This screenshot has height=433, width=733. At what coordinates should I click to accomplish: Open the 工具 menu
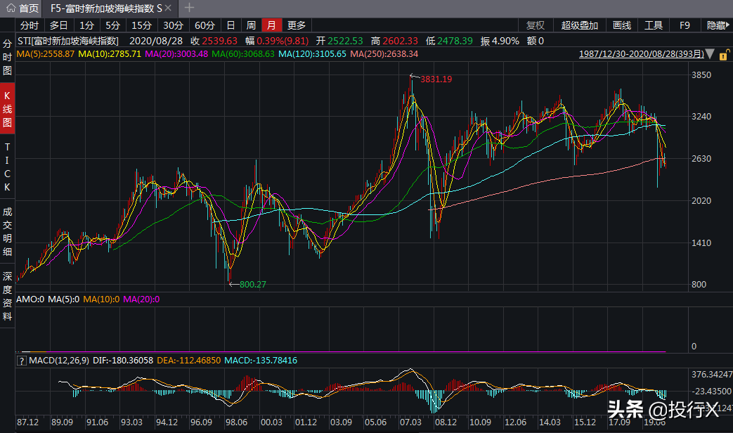click(x=654, y=25)
